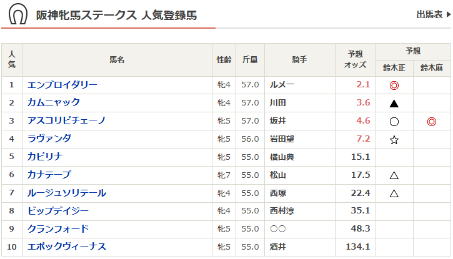Click the 鈴木麻 predictor header
Viewport: 453px width, 259px height.
click(431, 67)
